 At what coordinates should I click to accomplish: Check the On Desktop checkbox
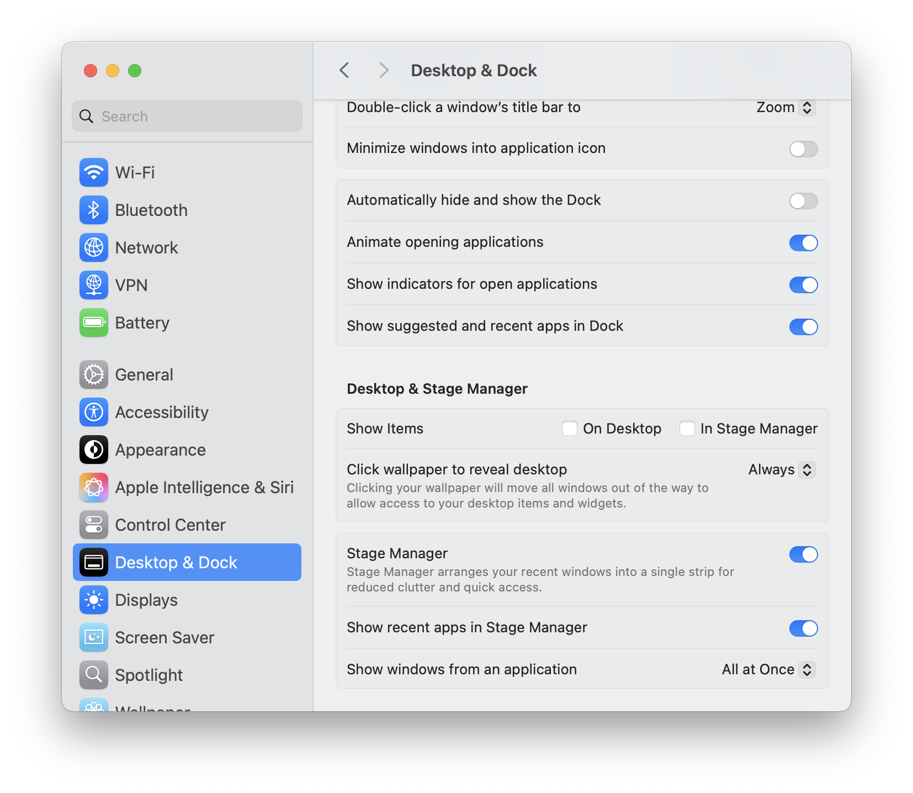(569, 429)
